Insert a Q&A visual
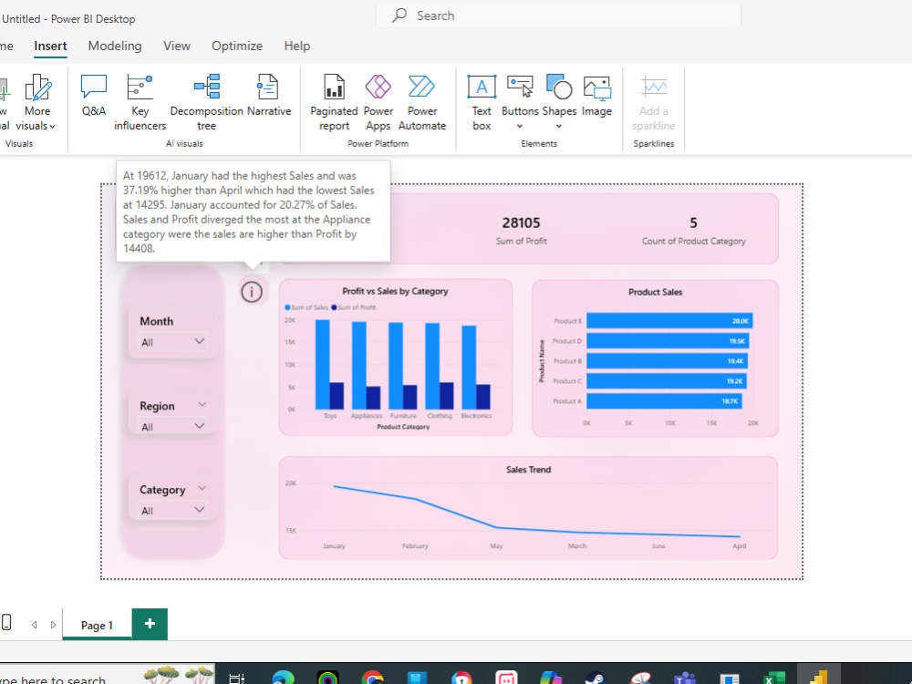Image resolution: width=912 pixels, height=684 pixels. 94,96
